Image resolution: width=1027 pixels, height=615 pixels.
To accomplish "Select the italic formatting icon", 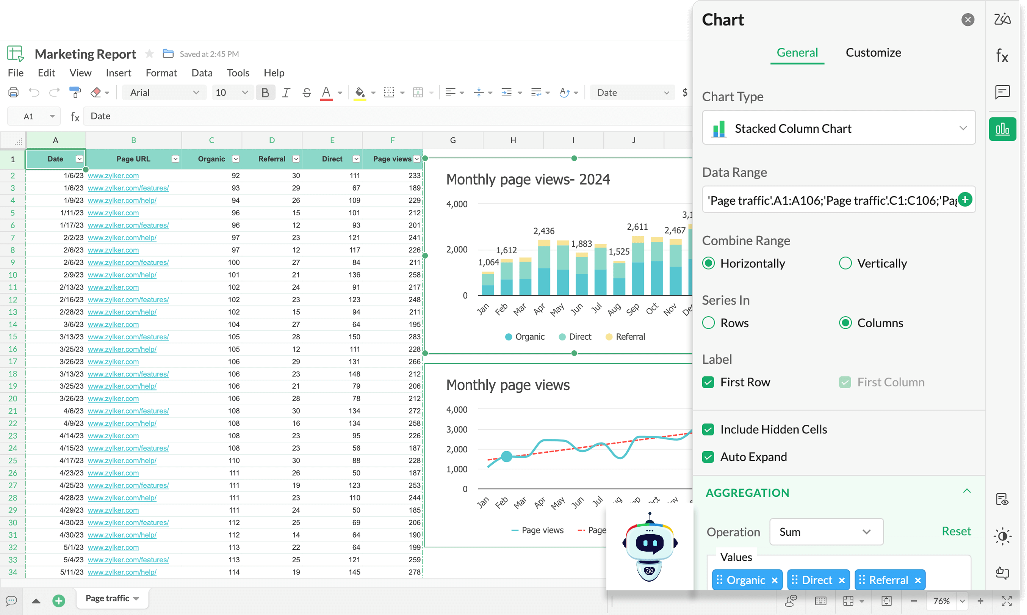I will [286, 92].
